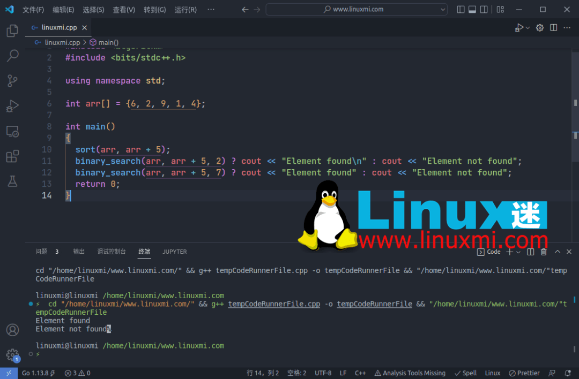Change end of line sequence LF

[x=343, y=373]
